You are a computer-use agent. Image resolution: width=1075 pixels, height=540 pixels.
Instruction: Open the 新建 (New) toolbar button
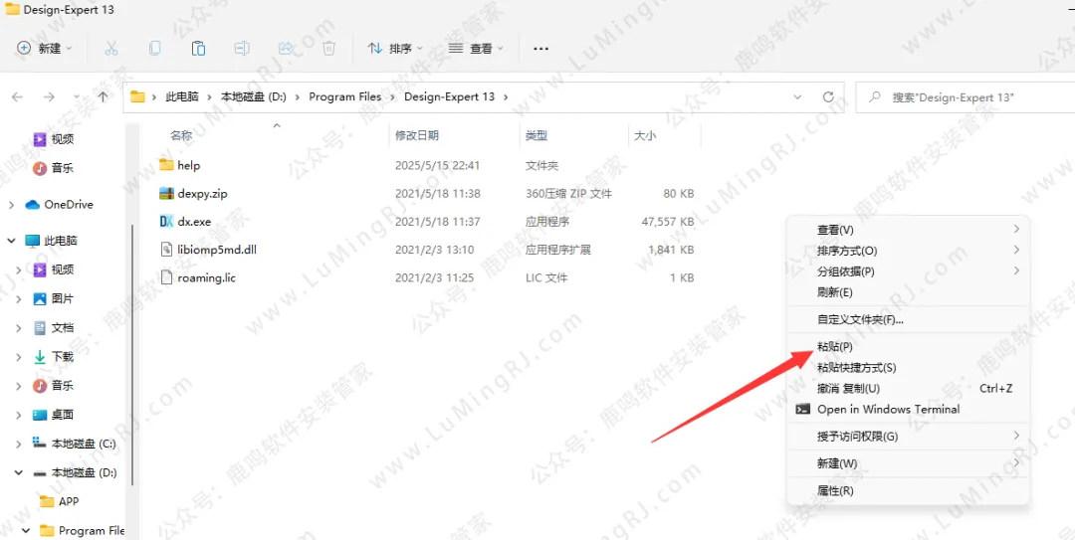point(45,48)
